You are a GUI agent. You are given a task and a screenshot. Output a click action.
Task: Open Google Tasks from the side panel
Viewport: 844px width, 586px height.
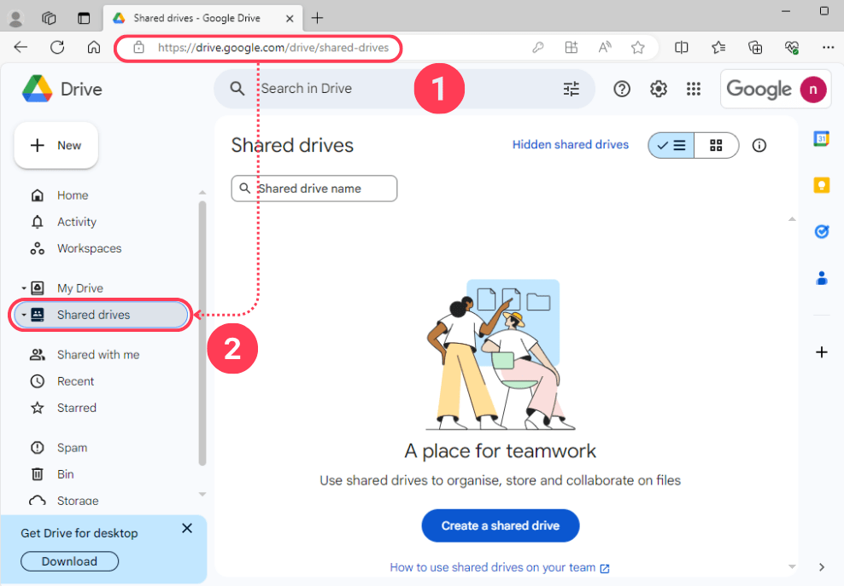point(821,231)
